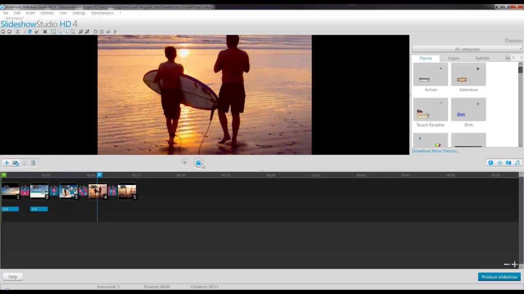This screenshot has width=524, height=294.
Task: Expand more tabs with the right chevron arrow
Action: tap(520, 58)
